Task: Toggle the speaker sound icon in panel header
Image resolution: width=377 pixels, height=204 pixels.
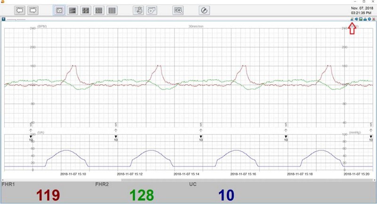Action: (x=356, y=19)
